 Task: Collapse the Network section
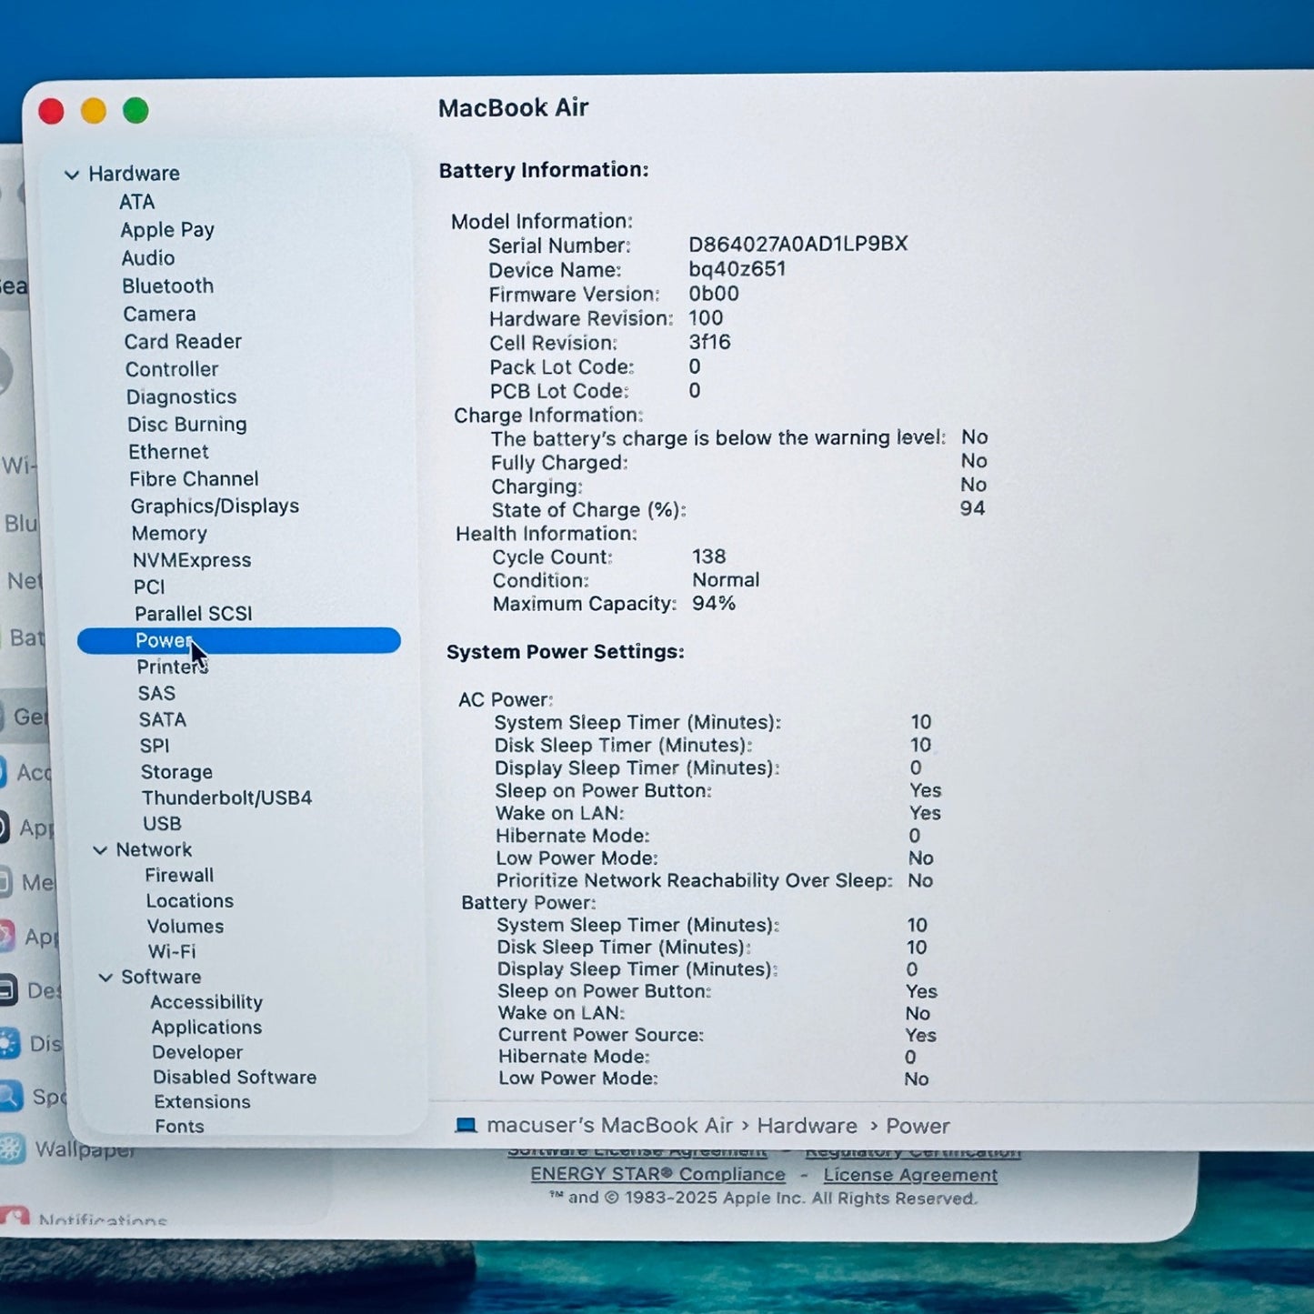[103, 849]
